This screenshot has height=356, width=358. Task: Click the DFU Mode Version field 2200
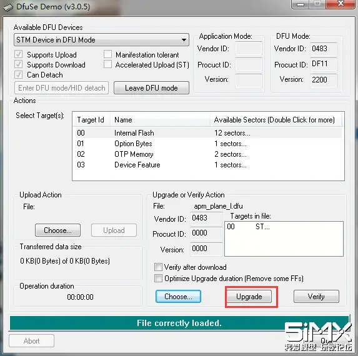[x=323, y=80]
